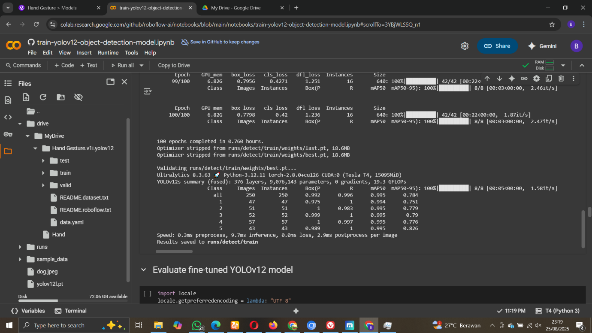This screenshot has width=592, height=333.
Task: Click the Mount Drive folder icon
Action: click(60, 97)
